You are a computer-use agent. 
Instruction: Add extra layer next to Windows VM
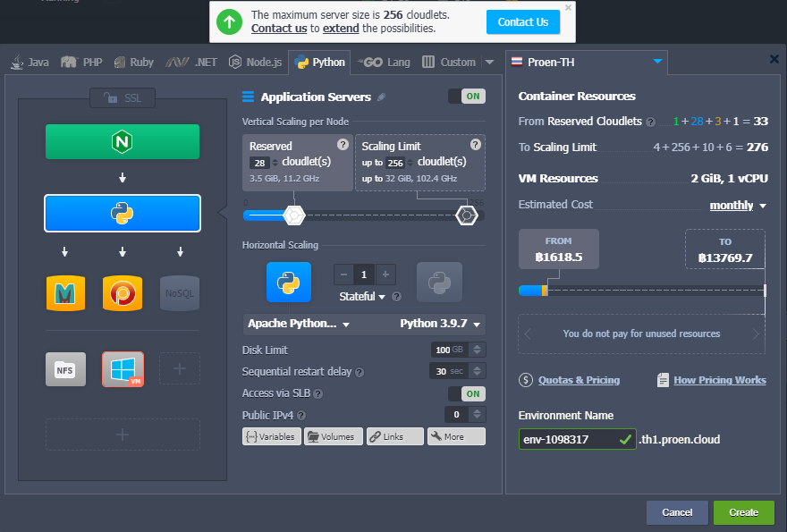pyautogui.click(x=180, y=369)
